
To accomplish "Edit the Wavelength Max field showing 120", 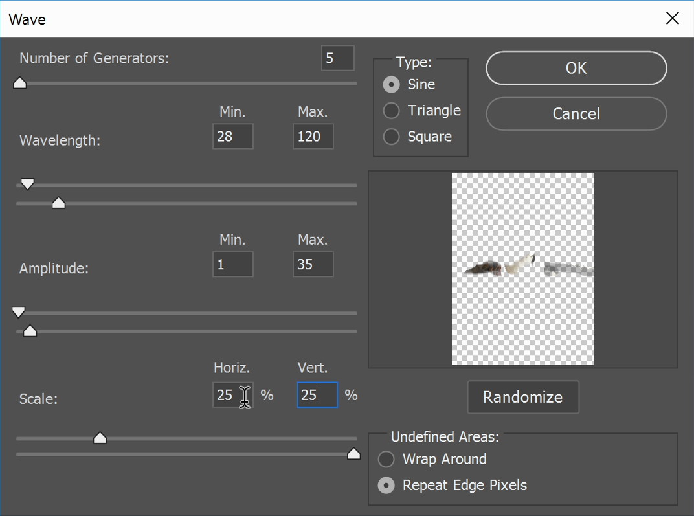I will [x=313, y=137].
